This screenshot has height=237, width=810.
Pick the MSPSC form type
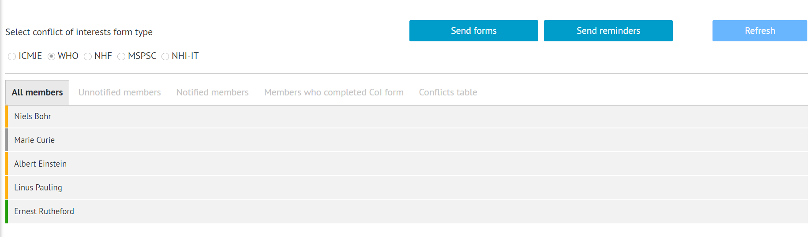(121, 56)
